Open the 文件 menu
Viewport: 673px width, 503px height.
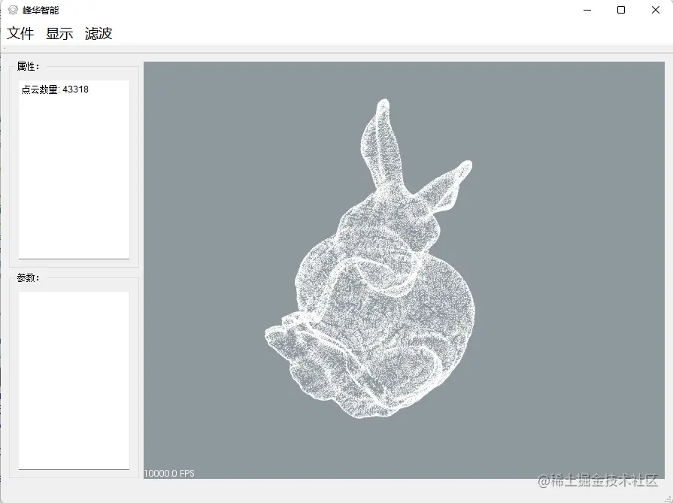click(x=20, y=34)
